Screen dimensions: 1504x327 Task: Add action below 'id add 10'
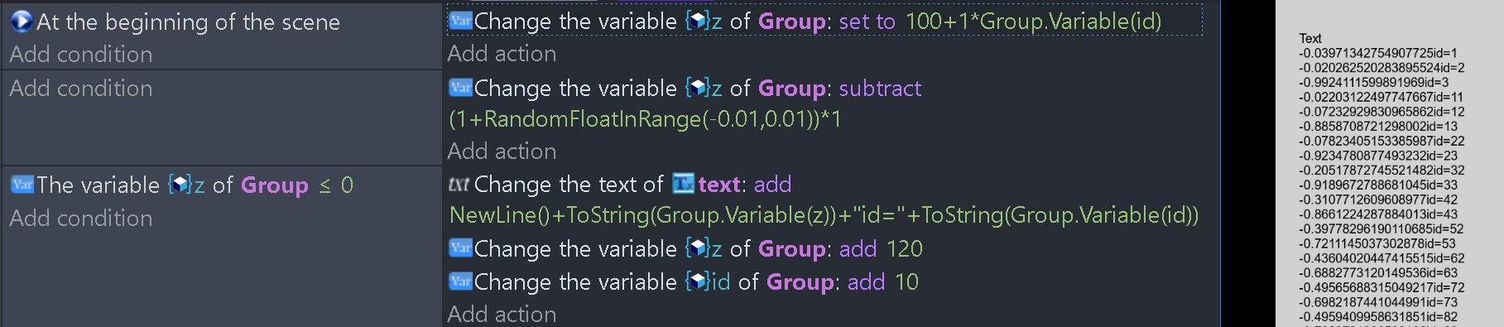502,315
